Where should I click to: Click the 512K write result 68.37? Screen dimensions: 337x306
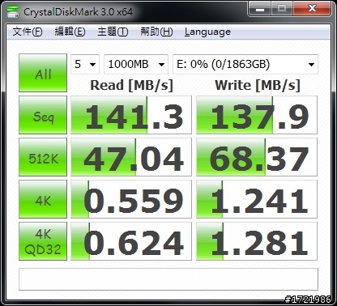(257, 157)
